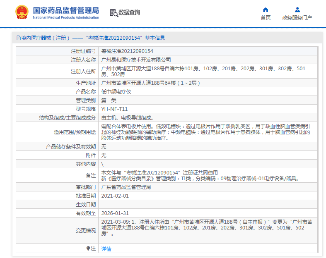Click the 备注 remark text
The height and width of the screenshot is (258, 326).
click(x=200, y=176)
